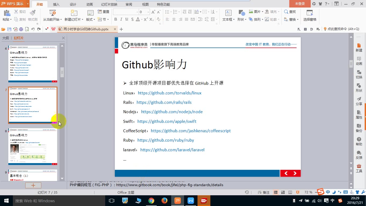Open the torvalds/linux GitHub link
Screen dimensions: 366x206
tap(170, 93)
